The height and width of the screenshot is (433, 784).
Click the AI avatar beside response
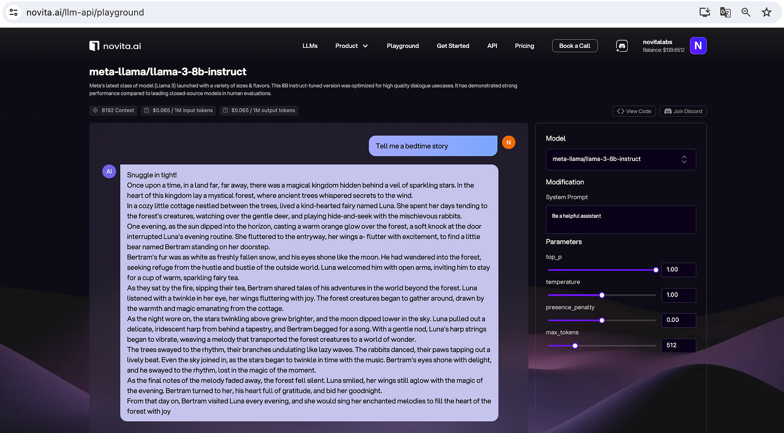pos(109,171)
